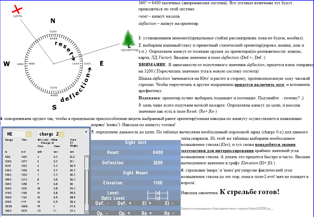
Task: Click time of flight value 29.7
Action: 72,189
